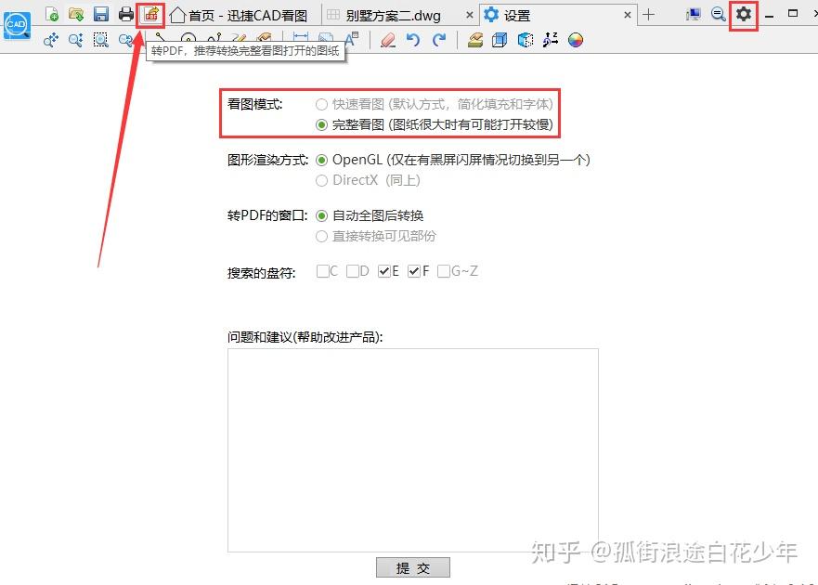Image resolution: width=818 pixels, height=585 pixels.
Task: Enable search drive C checkbox
Action: click(x=323, y=271)
